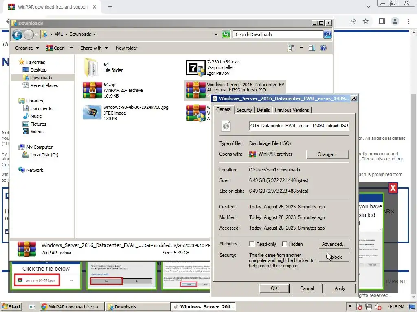
Task: Click the disc icon in Properties dialog
Action: point(226,126)
